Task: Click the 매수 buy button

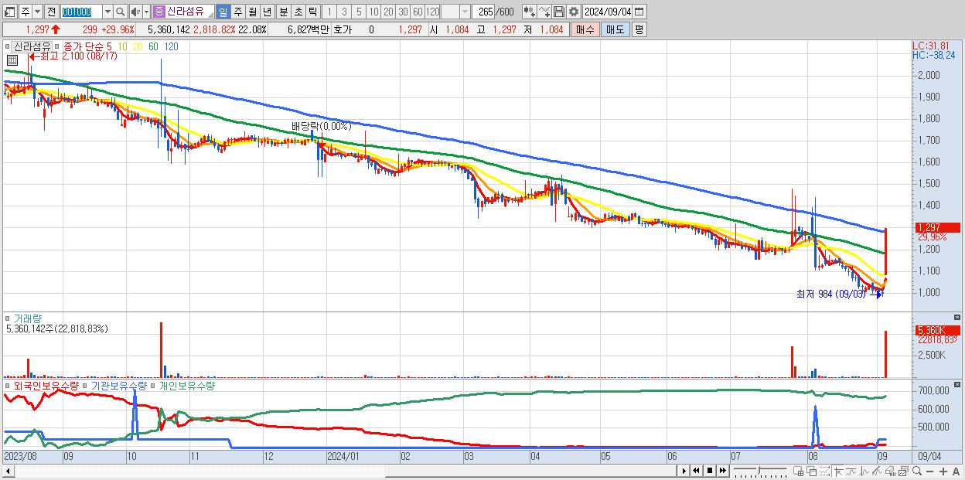Action: (x=585, y=29)
